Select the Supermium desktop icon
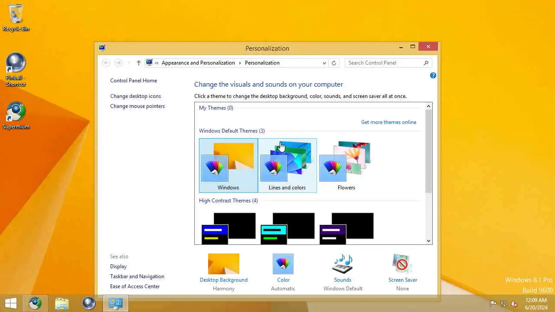Viewport: 555px width, 312px height. 16,116
